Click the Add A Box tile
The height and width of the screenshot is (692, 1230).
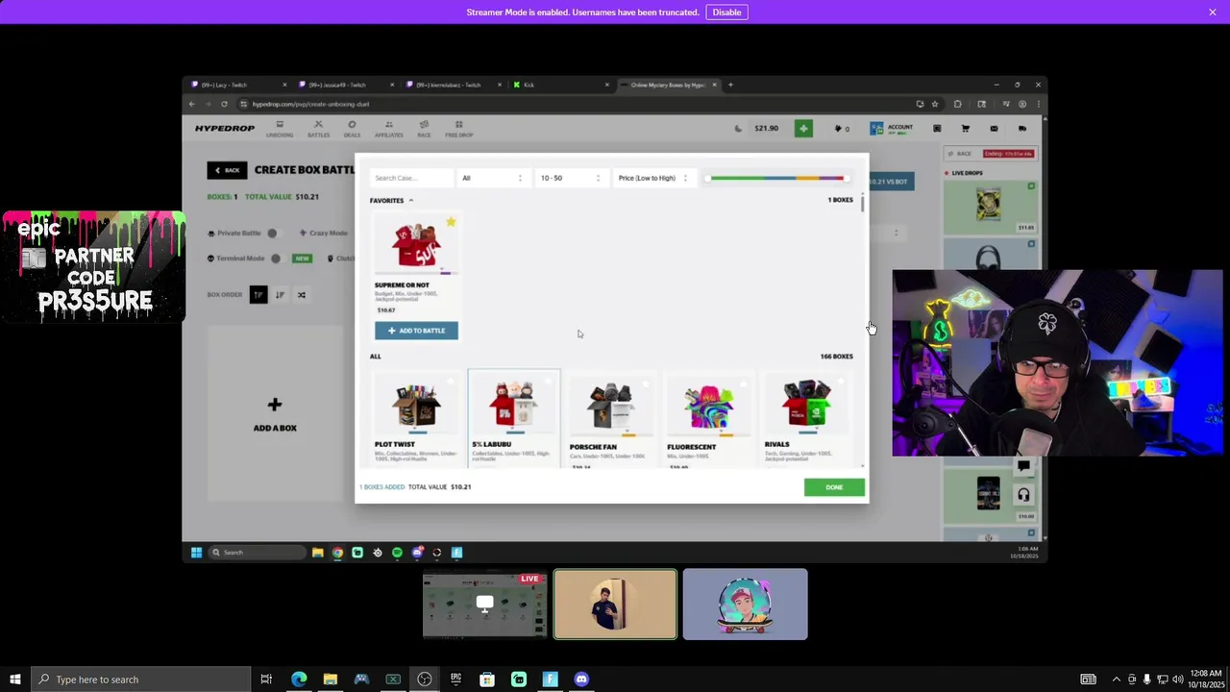(275, 414)
